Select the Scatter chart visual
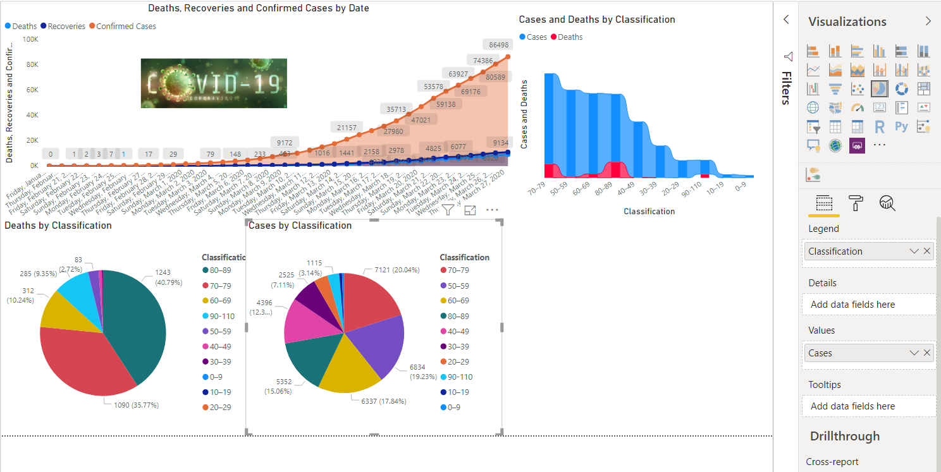The width and height of the screenshot is (941, 472). pyautogui.click(x=858, y=89)
